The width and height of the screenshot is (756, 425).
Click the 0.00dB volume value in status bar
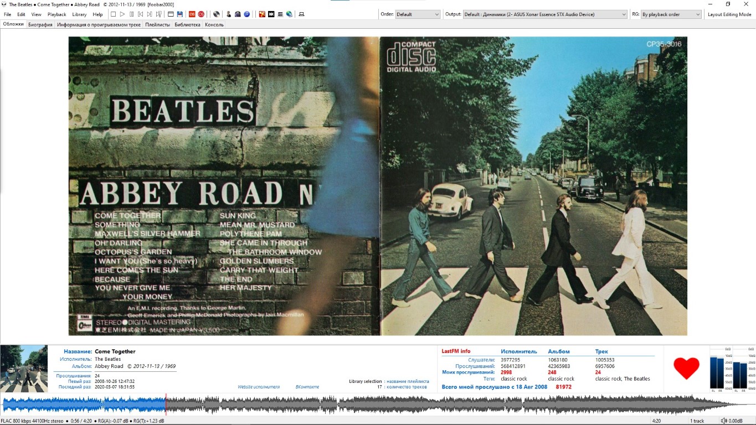736,421
